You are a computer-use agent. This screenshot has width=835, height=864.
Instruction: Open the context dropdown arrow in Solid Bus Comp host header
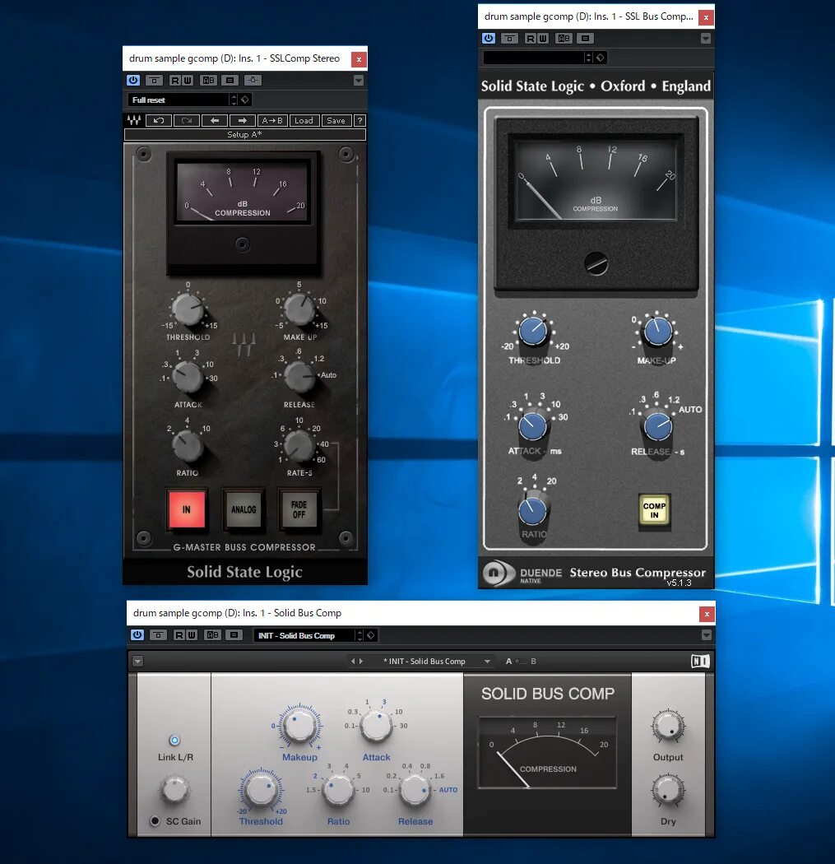tap(706, 635)
